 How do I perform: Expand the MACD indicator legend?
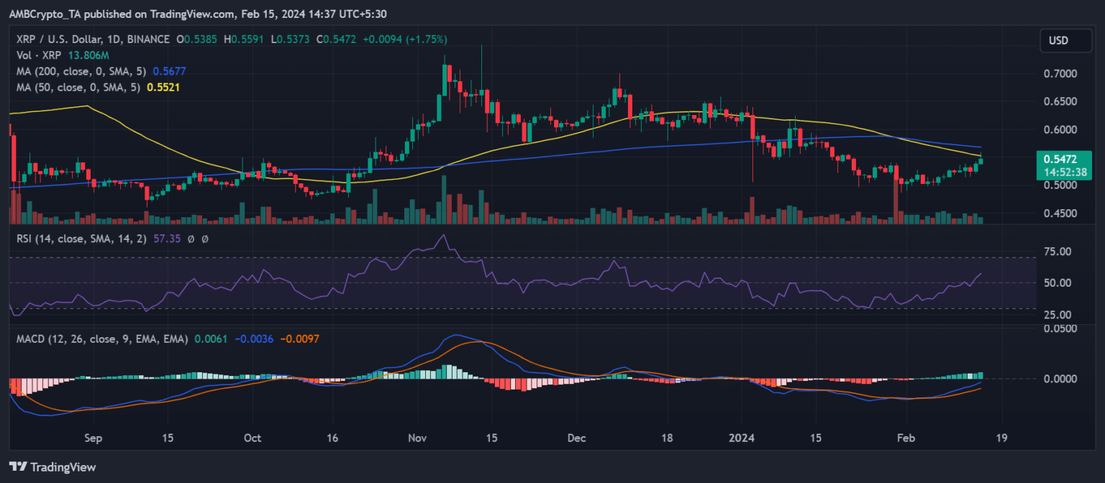point(102,339)
